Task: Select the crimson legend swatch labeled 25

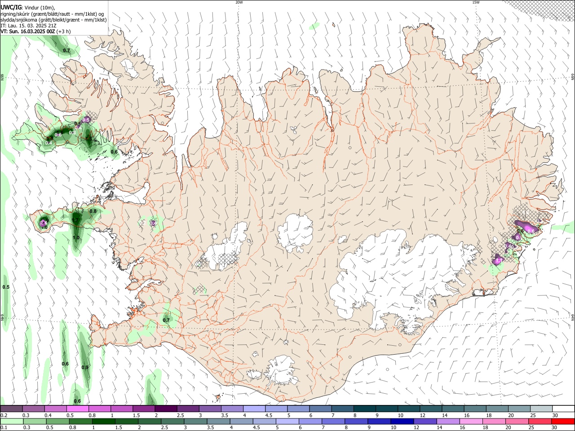Action: point(540,422)
